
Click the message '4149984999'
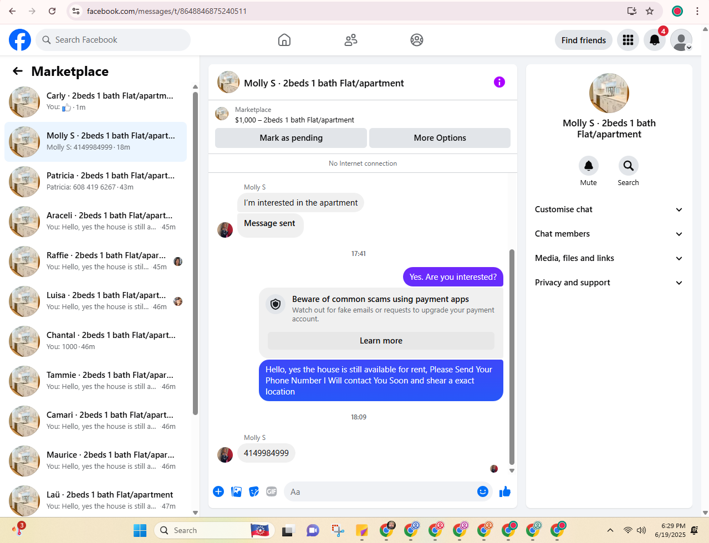point(266,453)
